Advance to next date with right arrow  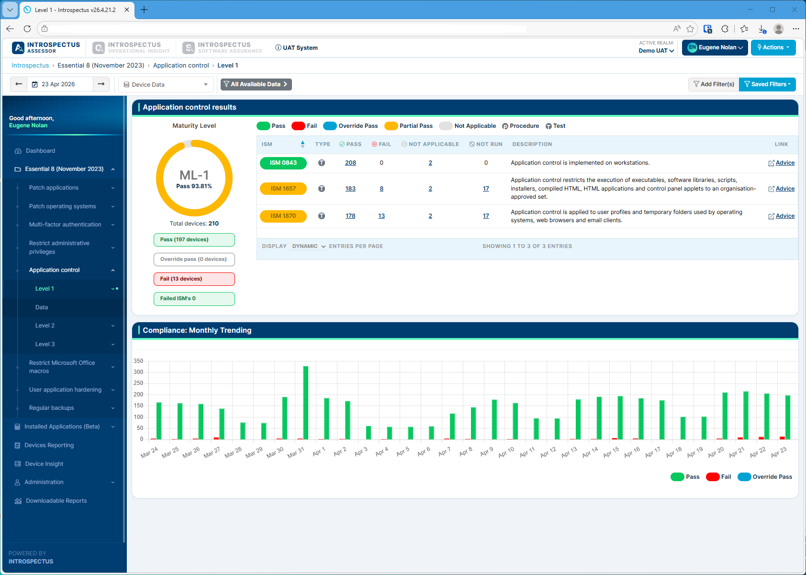click(101, 84)
